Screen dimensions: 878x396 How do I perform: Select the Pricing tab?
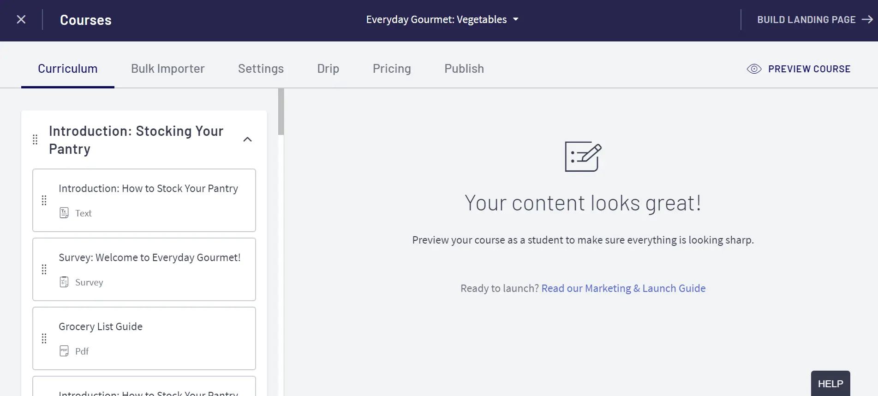pyautogui.click(x=392, y=69)
